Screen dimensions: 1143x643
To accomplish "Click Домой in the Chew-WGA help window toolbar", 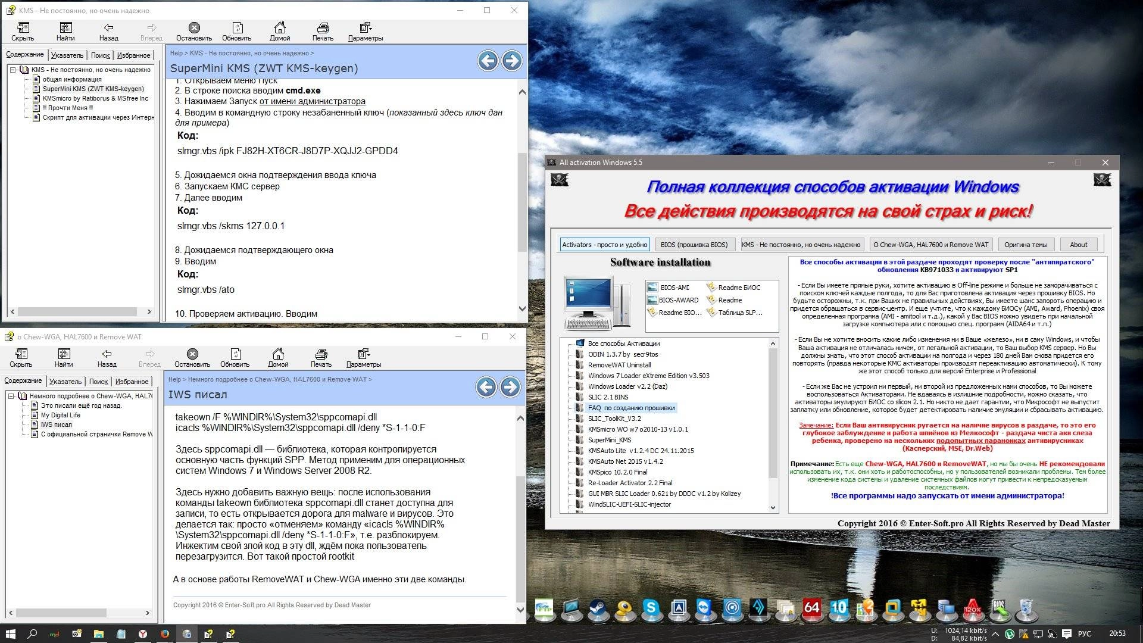I will coord(278,358).
